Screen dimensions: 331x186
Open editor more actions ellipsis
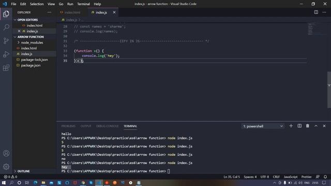click(x=324, y=12)
